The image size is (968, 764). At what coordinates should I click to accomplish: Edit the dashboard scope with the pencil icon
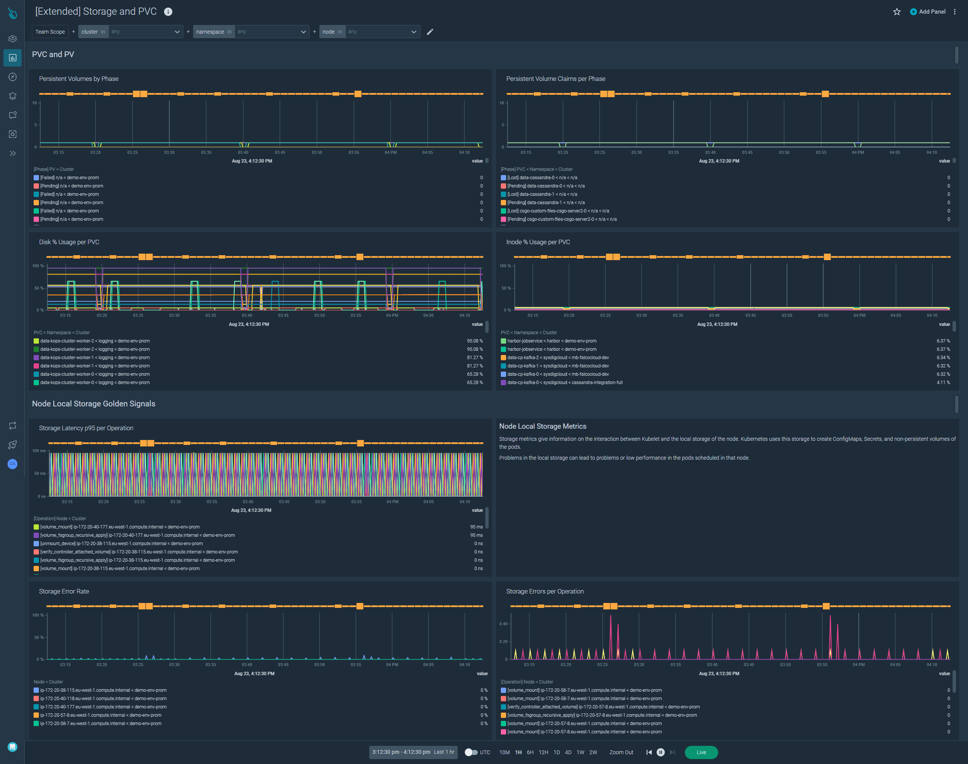point(430,32)
